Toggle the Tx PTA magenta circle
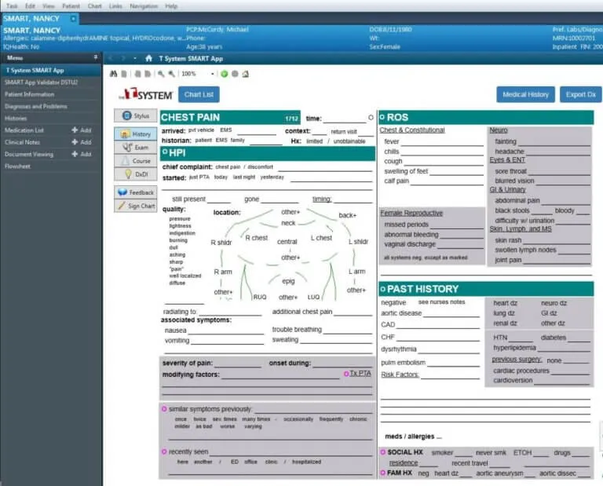The image size is (603, 486). click(x=346, y=374)
